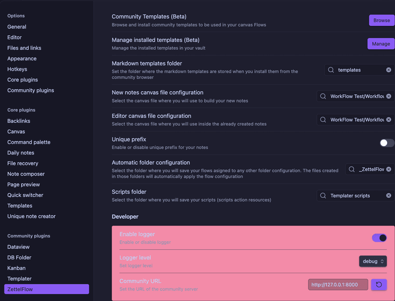This screenshot has width=395, height=301.
Task: Open the Templater plugin settings
Action: click(x=19, y=279)
